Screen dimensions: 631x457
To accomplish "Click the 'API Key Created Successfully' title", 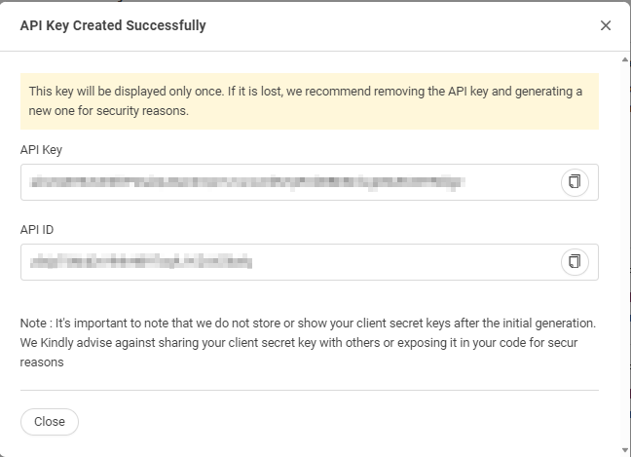I will coord(113,25).
